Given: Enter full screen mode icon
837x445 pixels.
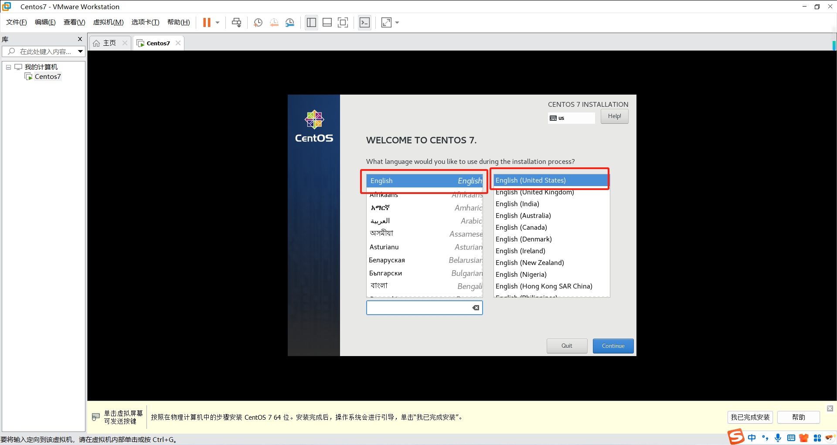Looking at the screenshot, I should point(343,23).
